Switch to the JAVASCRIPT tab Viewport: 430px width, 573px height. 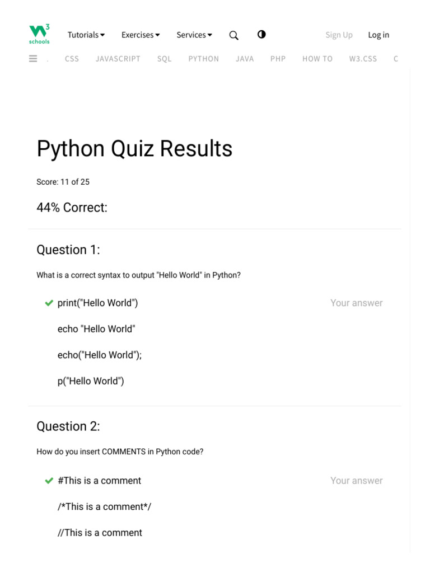pos(118,59)
